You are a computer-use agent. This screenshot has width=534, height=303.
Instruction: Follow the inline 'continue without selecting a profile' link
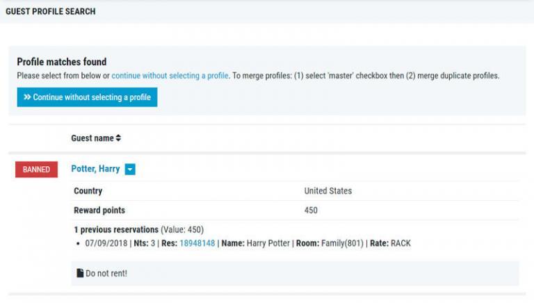(x=170, y=76)
